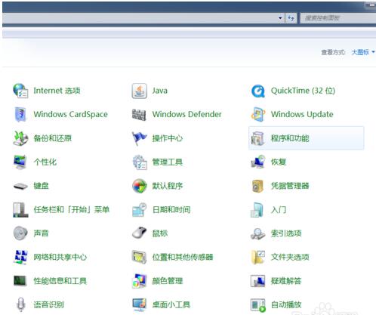Click the 操作中心 text link
The height and width of the screenshot is (315, 376).
pyautogui.click(x=168, y=138)
